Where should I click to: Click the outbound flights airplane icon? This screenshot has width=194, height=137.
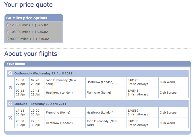[x=10, y=87]
